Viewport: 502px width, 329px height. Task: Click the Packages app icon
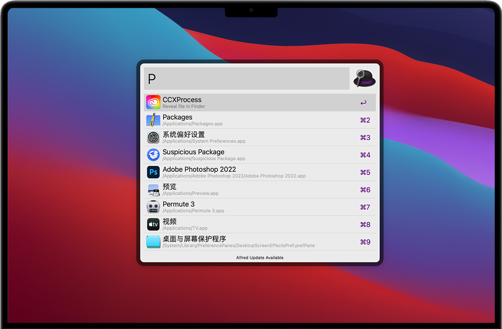153,120
